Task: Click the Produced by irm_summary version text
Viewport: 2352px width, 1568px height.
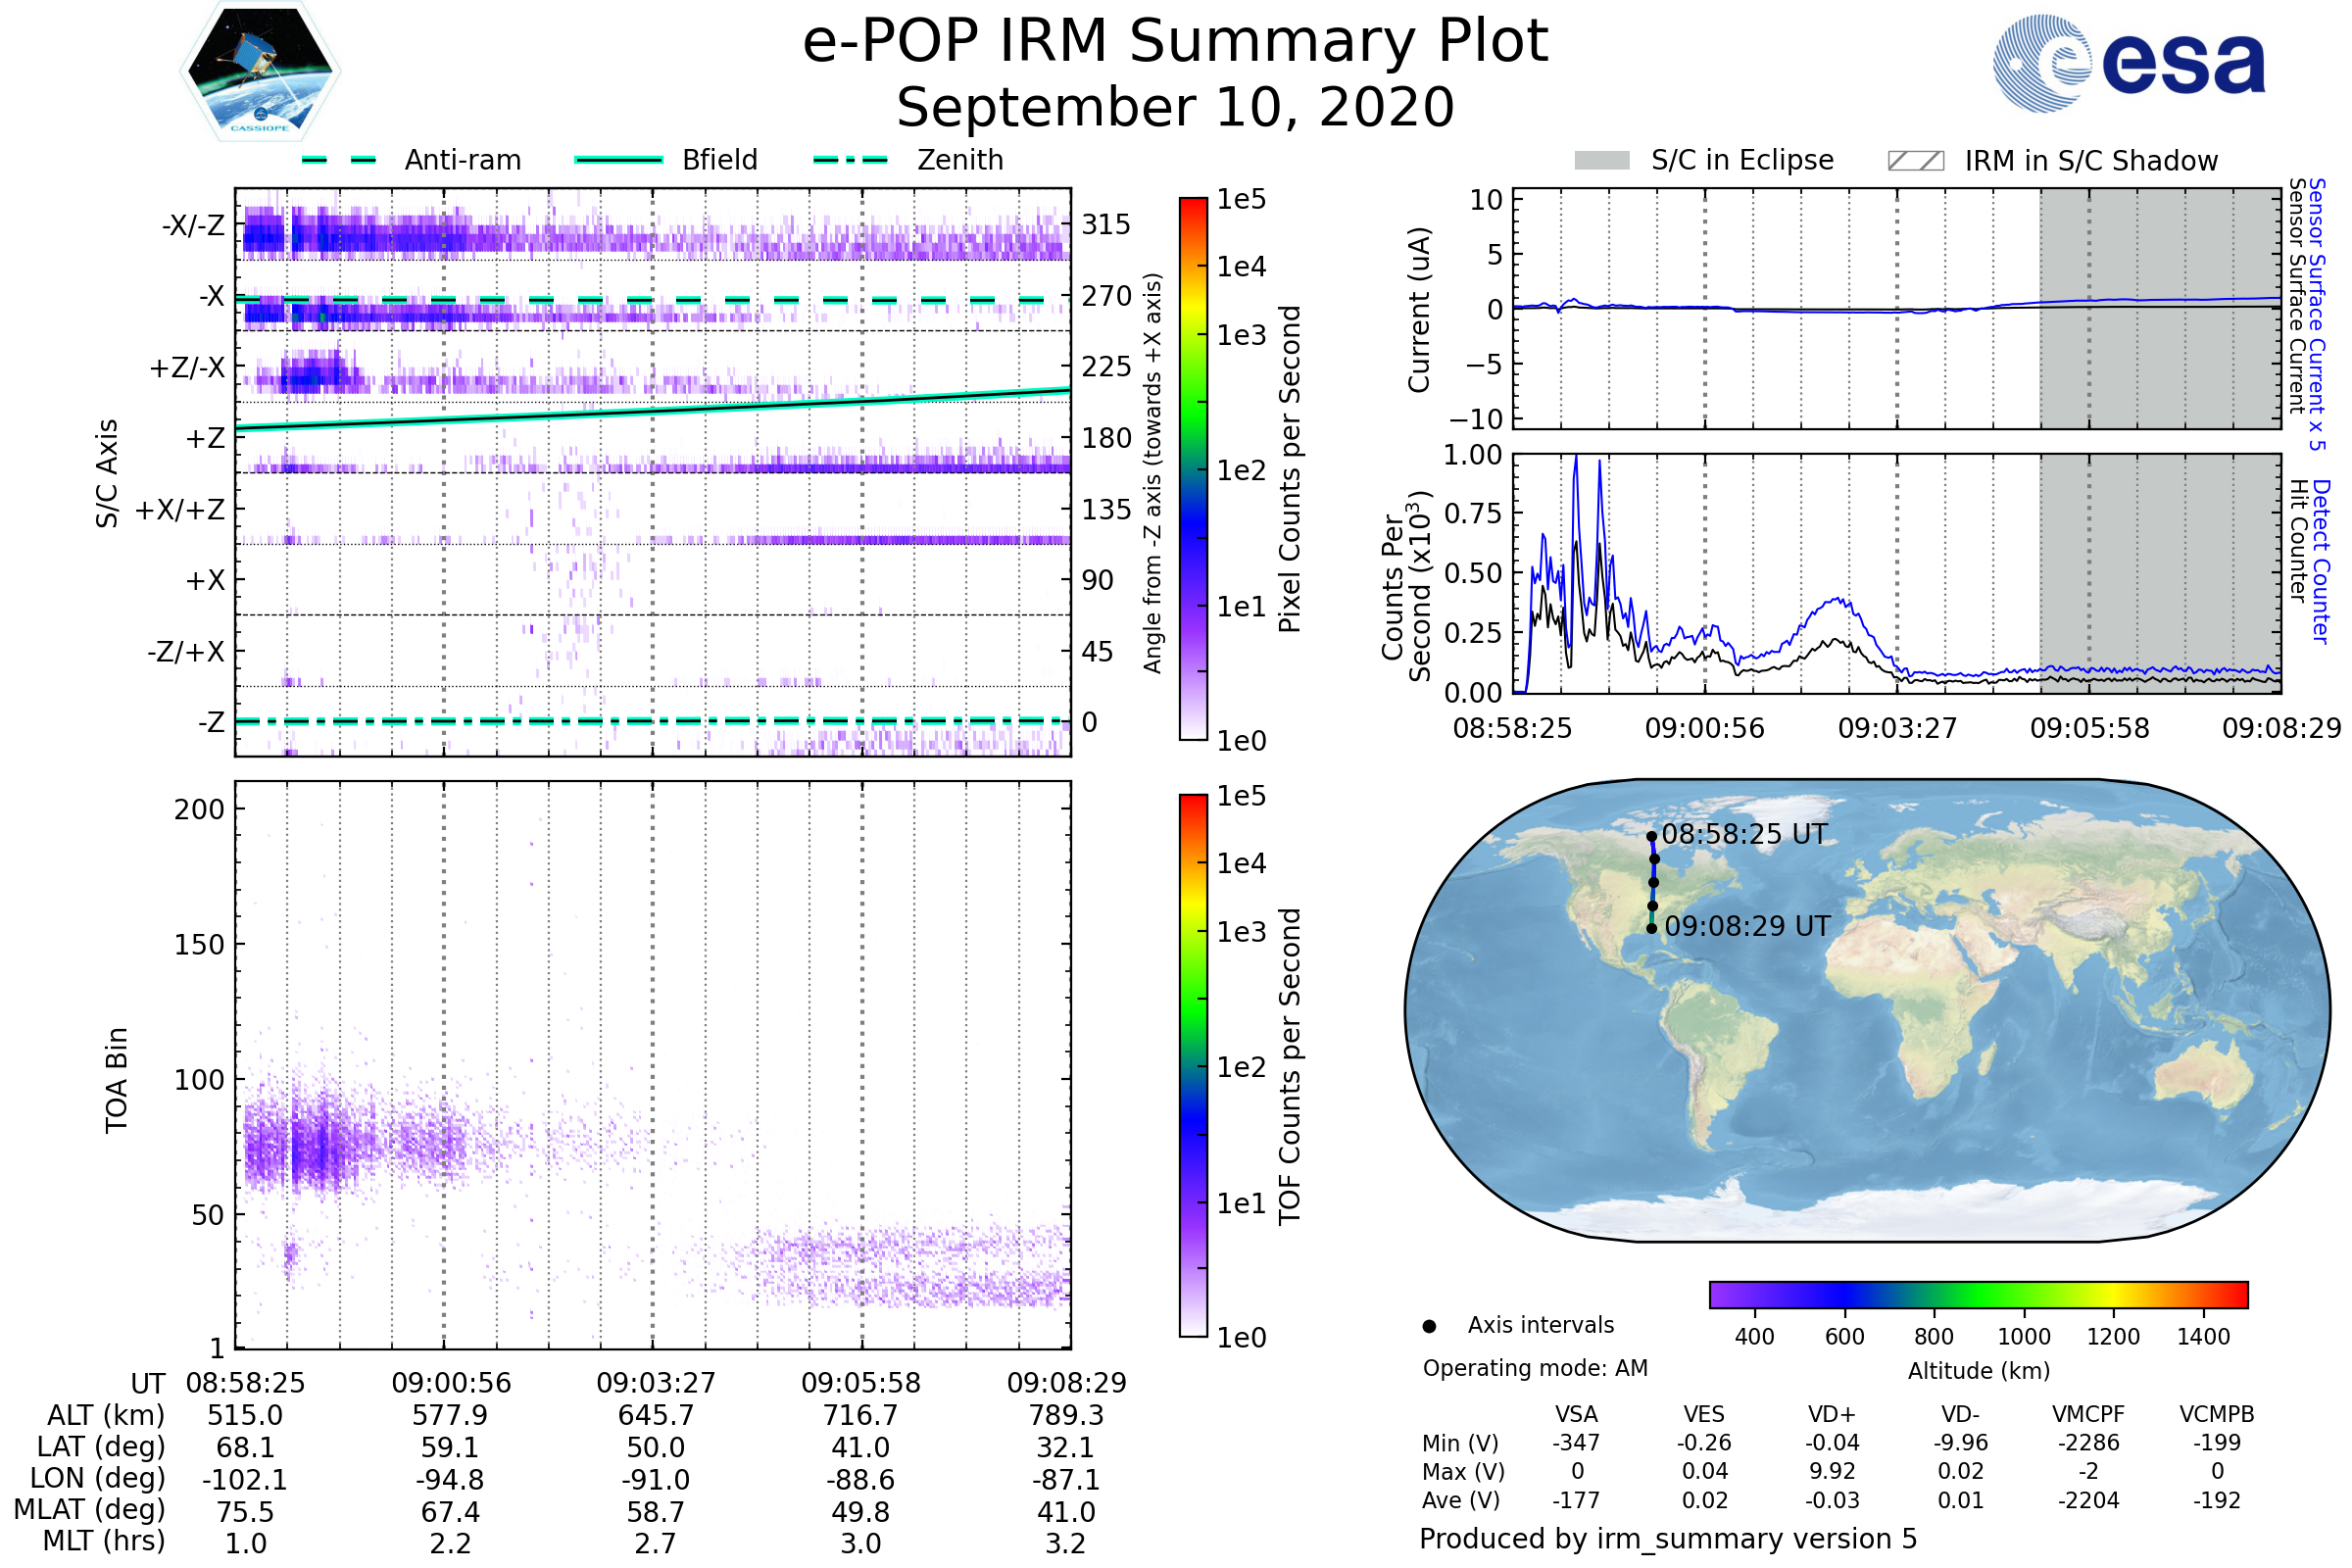Action: coord(1668,1539)
